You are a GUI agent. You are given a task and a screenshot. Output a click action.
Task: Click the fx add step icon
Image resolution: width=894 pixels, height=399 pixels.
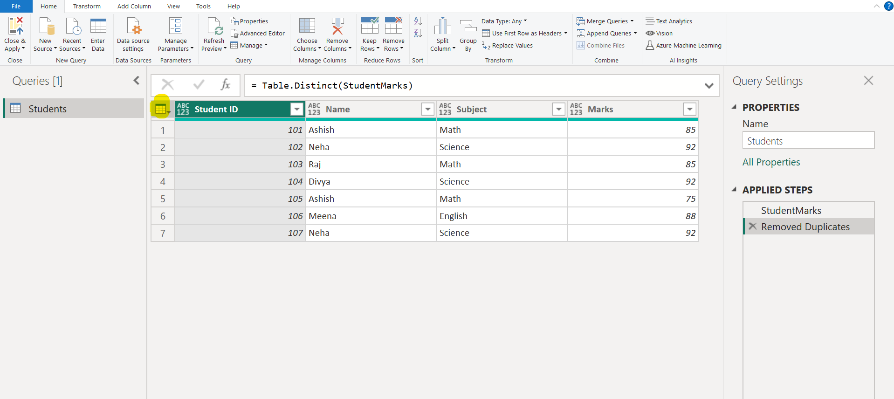pos(225,85)
